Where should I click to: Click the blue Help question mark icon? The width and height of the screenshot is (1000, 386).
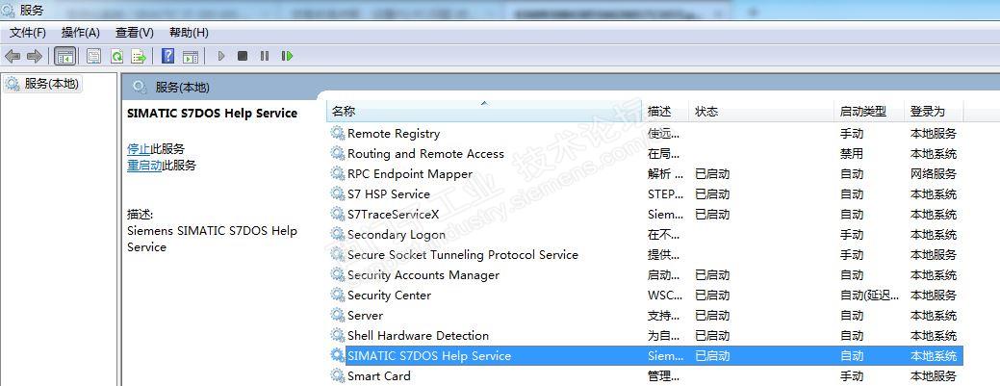tap(167, 57)
